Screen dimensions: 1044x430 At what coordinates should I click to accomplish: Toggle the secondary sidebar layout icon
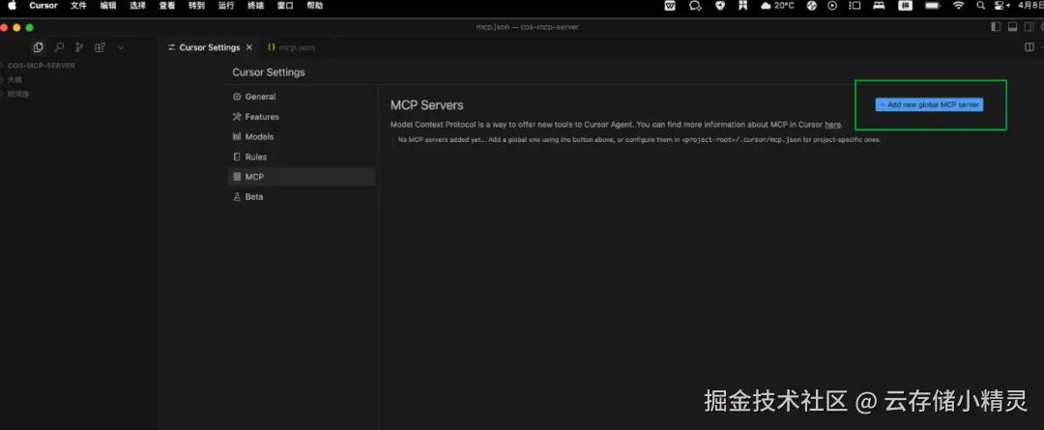tap(1029, 27)
